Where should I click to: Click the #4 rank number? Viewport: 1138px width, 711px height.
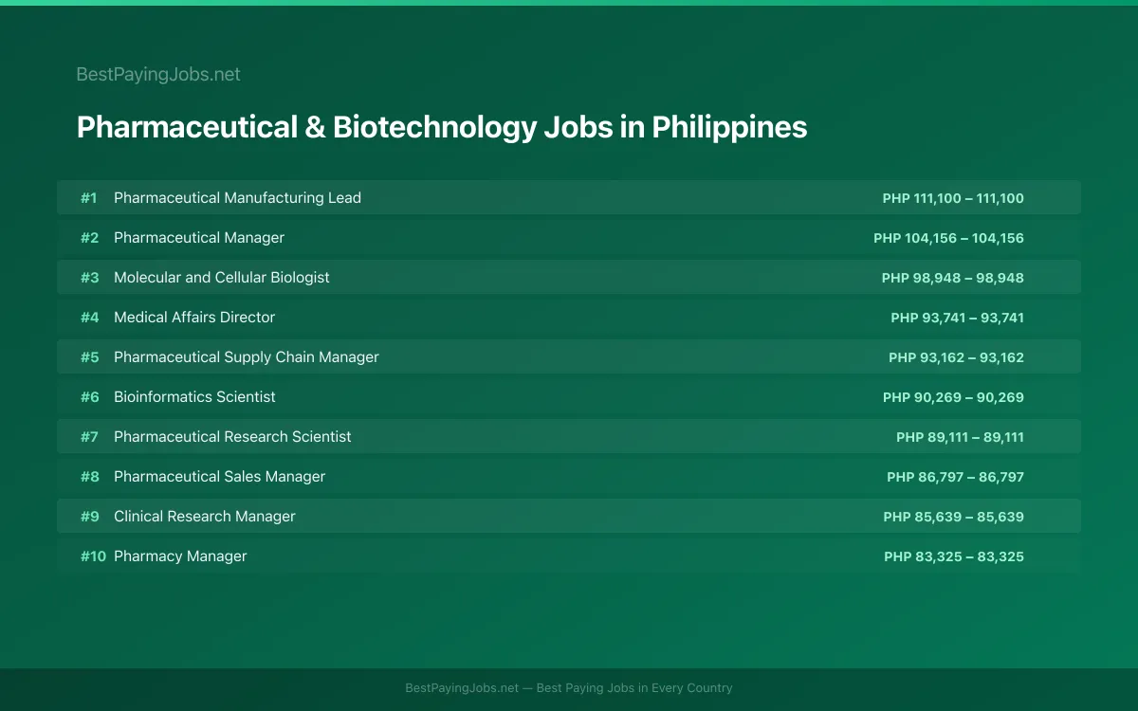click(89, 318)
